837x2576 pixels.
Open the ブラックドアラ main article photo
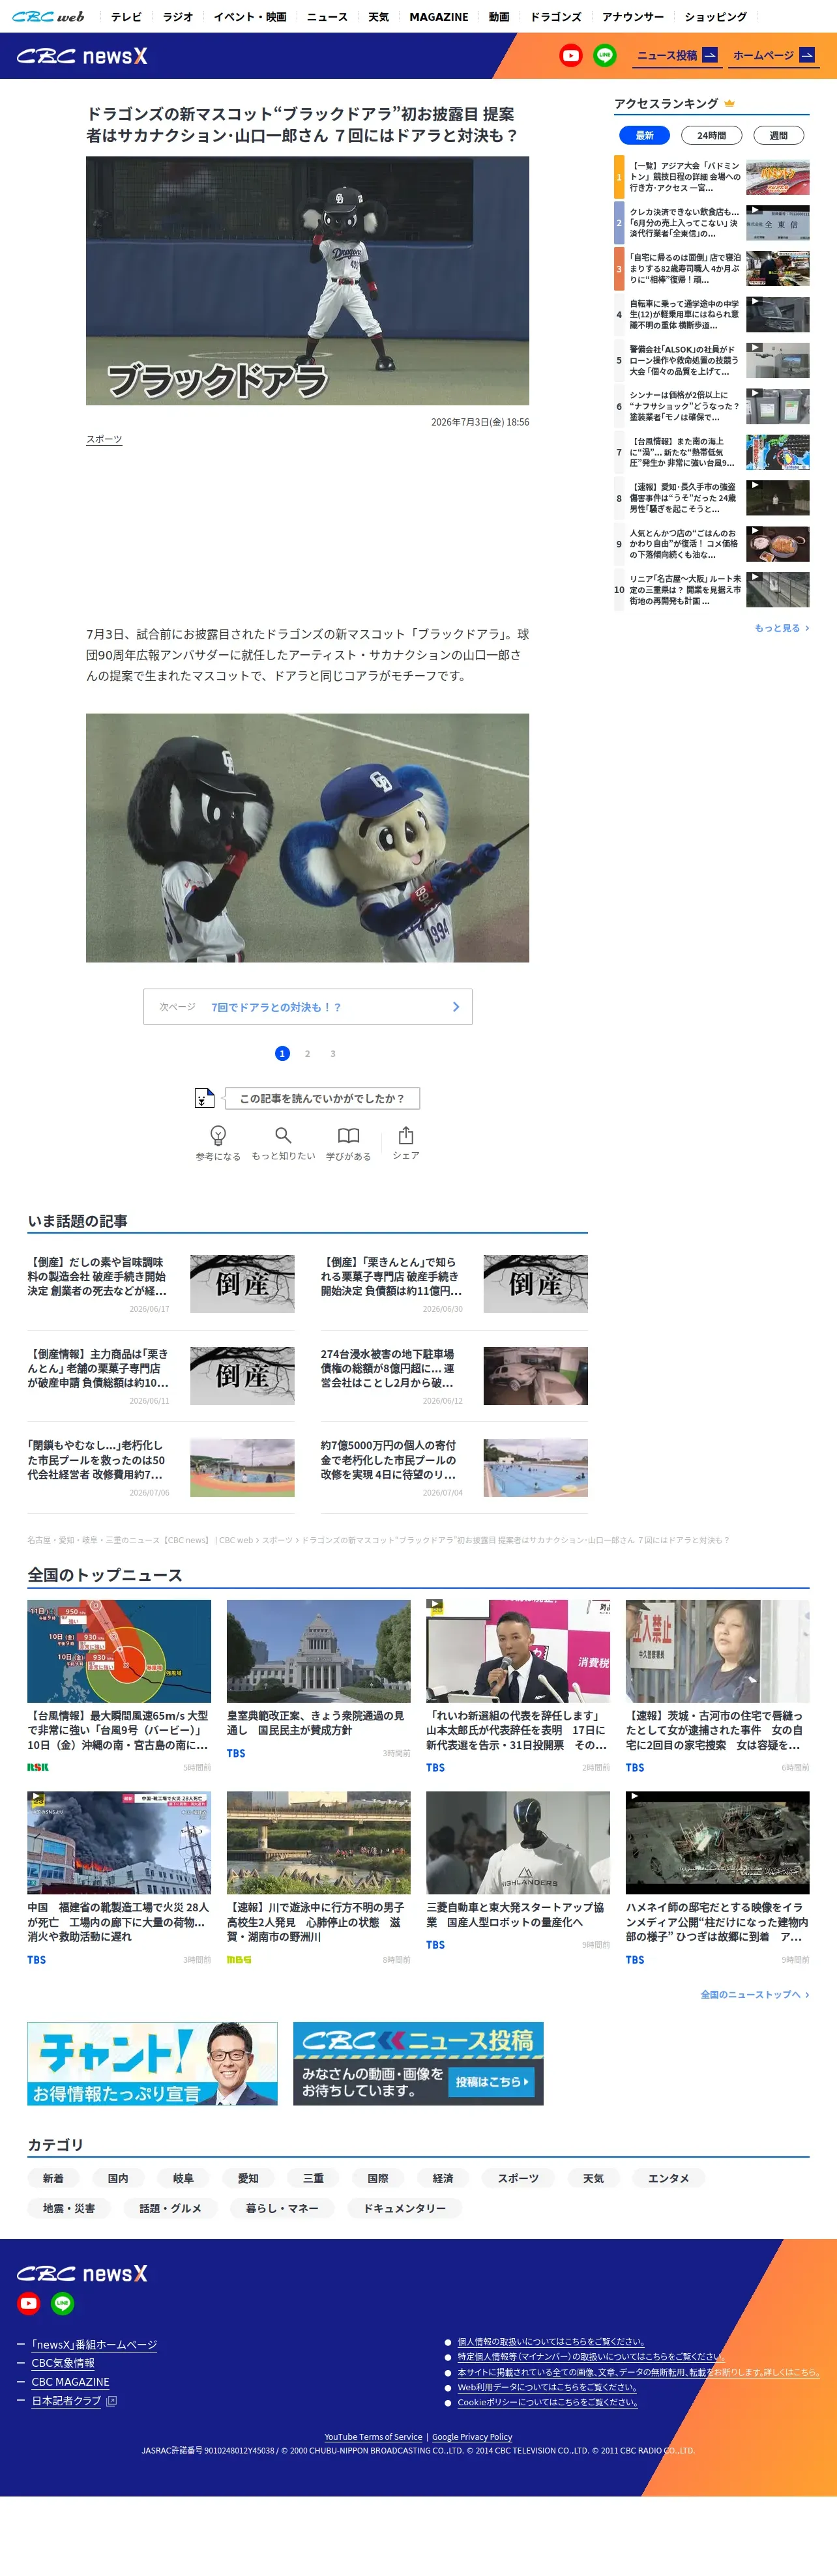307,281
